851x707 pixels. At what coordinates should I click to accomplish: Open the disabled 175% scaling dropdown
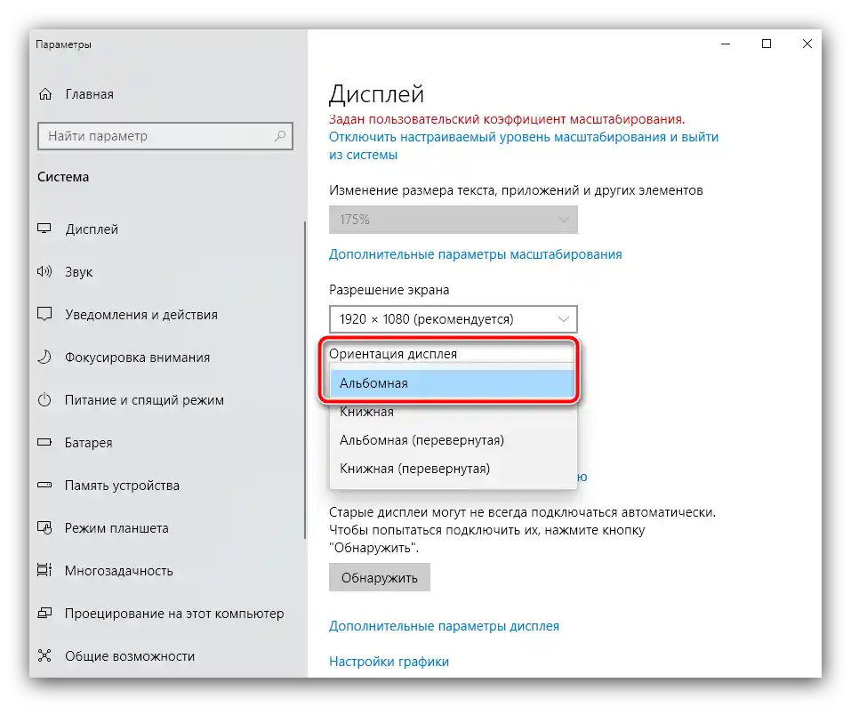coord(453,219)
